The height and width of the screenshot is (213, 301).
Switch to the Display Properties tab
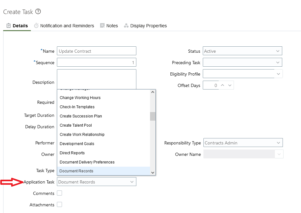[148, 26]
